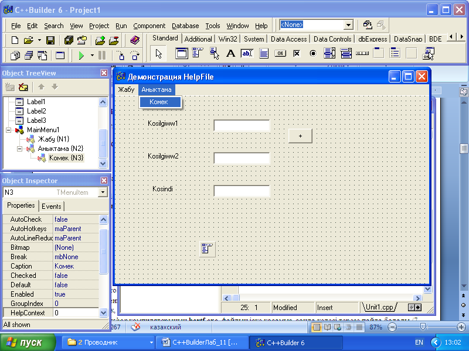Open dropdown arrow next to Open icon

tap(39, 40)
